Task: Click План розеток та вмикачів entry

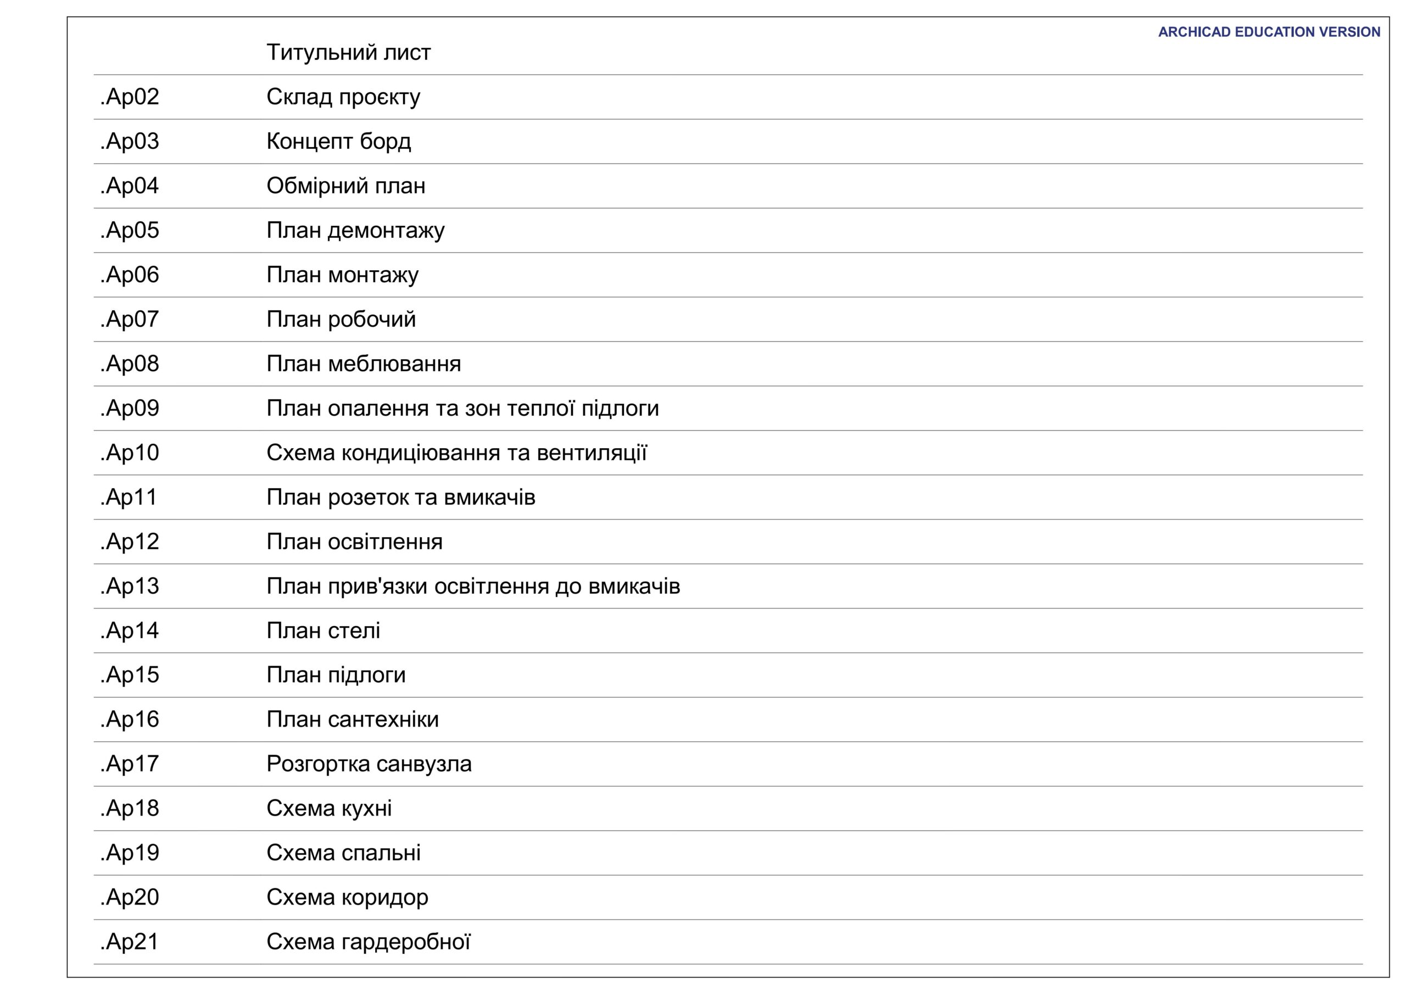Action: pyautogui.click(x=401, y=498)
